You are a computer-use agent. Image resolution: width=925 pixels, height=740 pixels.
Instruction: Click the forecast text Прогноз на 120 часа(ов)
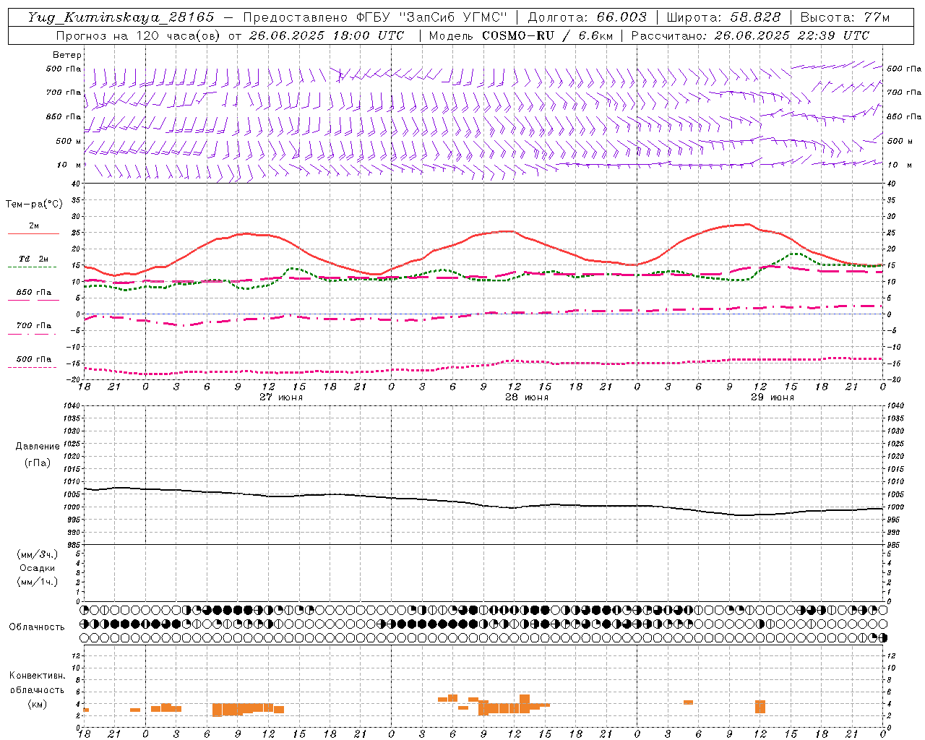coord(139,35)
